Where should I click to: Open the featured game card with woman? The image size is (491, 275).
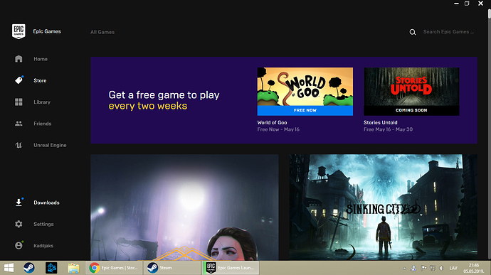pos(184,207)
